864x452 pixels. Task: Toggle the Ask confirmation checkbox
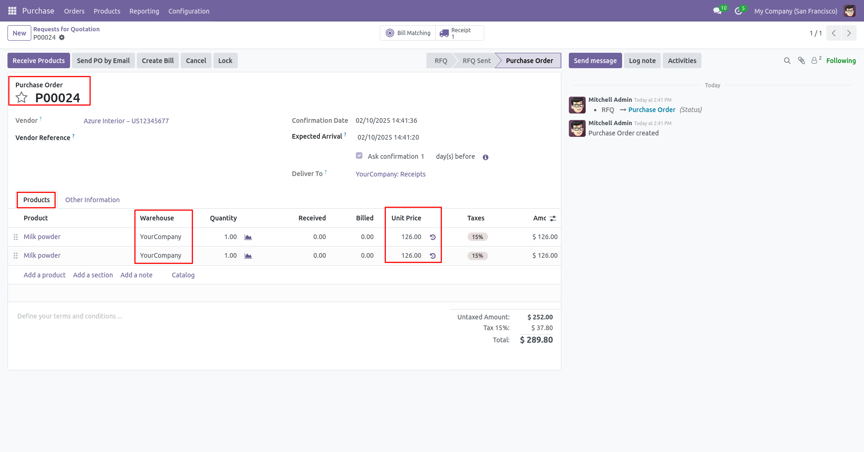pos(359,156)
